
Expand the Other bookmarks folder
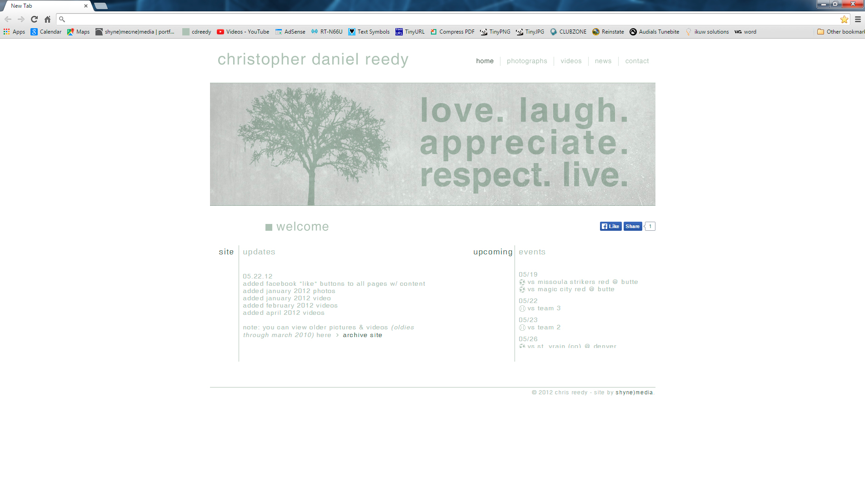tap(840, 32)
